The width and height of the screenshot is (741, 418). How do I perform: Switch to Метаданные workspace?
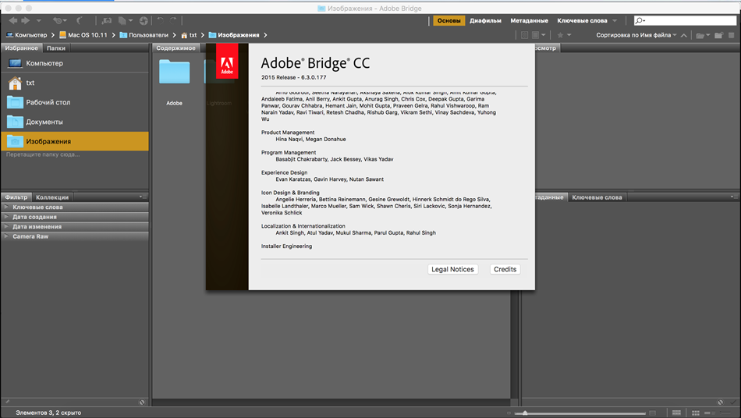pyautogui.click(x=530, y=21)
